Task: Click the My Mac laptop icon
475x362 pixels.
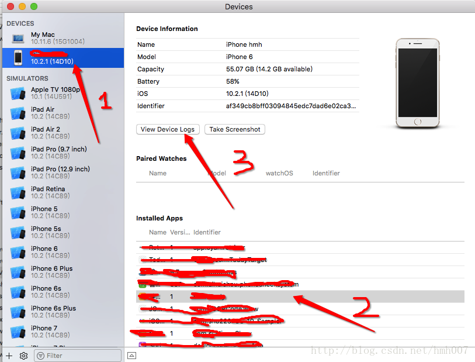Action: (18, 39)
